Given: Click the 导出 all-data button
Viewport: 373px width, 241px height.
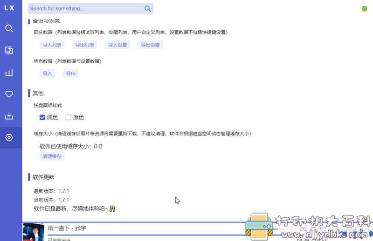Looking at the screenshot, I should 71,74.
